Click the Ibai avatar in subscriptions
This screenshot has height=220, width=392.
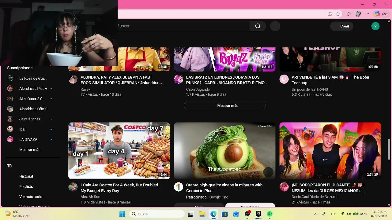[x=10, y=129]
